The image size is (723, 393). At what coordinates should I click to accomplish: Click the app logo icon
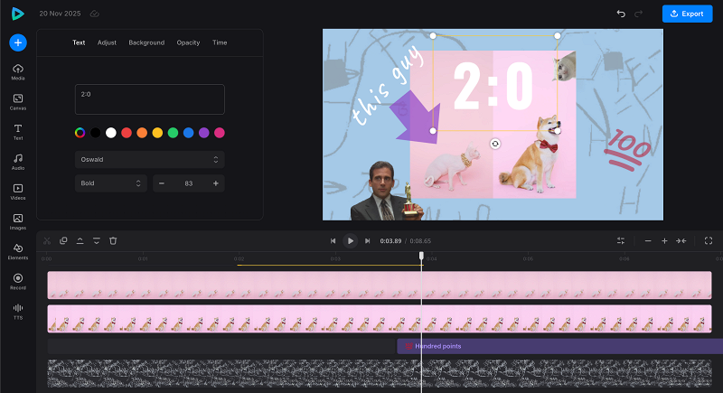[17, 14]
